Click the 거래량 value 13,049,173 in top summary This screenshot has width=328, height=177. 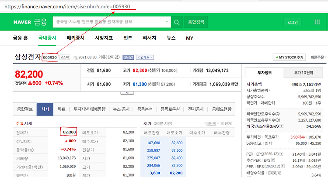coord(217,71)
